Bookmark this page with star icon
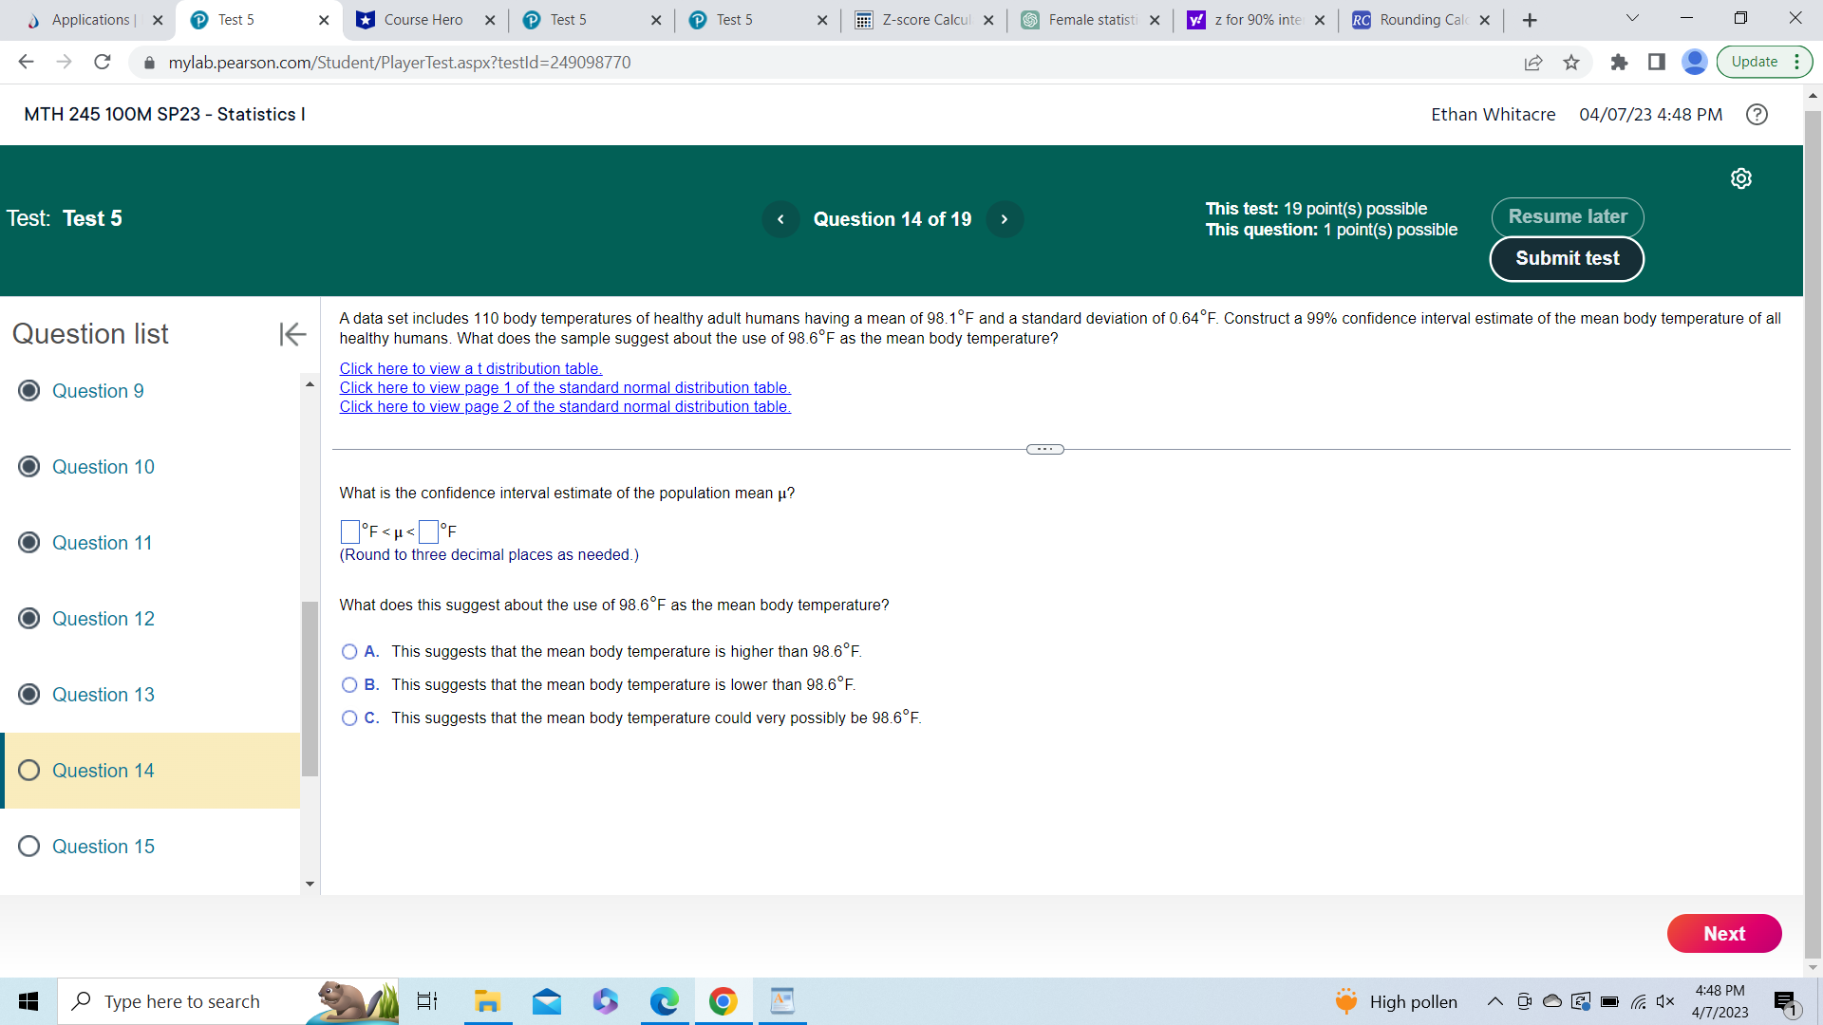 click(1571, 63)
